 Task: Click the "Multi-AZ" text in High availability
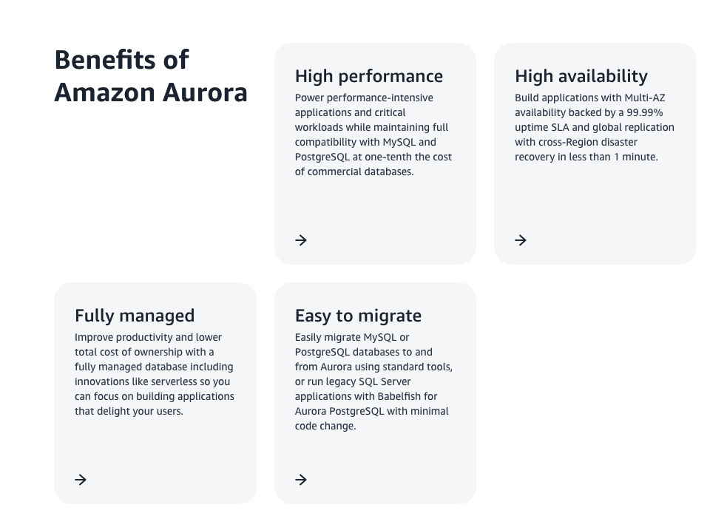[644, 98]
